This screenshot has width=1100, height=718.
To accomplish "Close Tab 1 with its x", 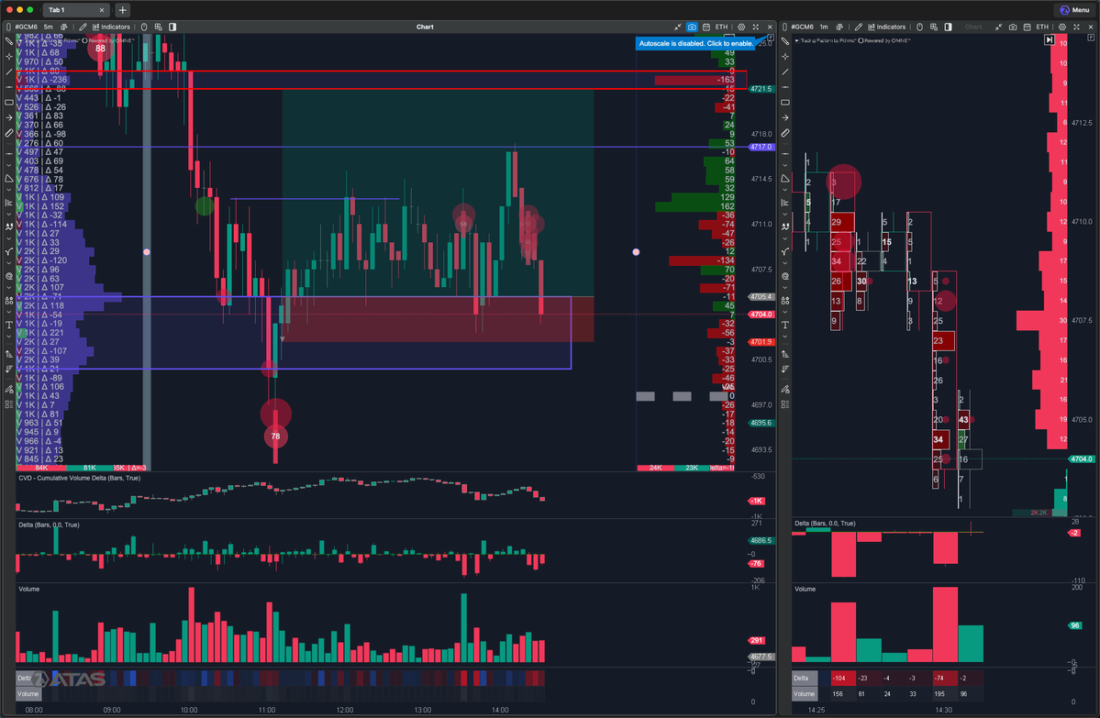I will (102, 10).
